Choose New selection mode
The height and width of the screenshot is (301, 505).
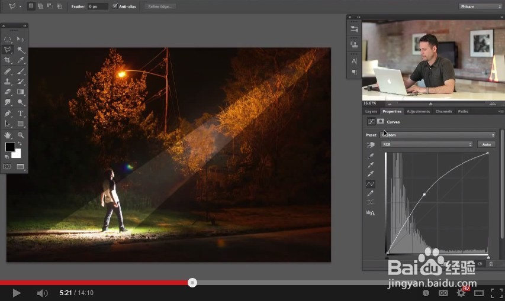(x=31, y=6)
